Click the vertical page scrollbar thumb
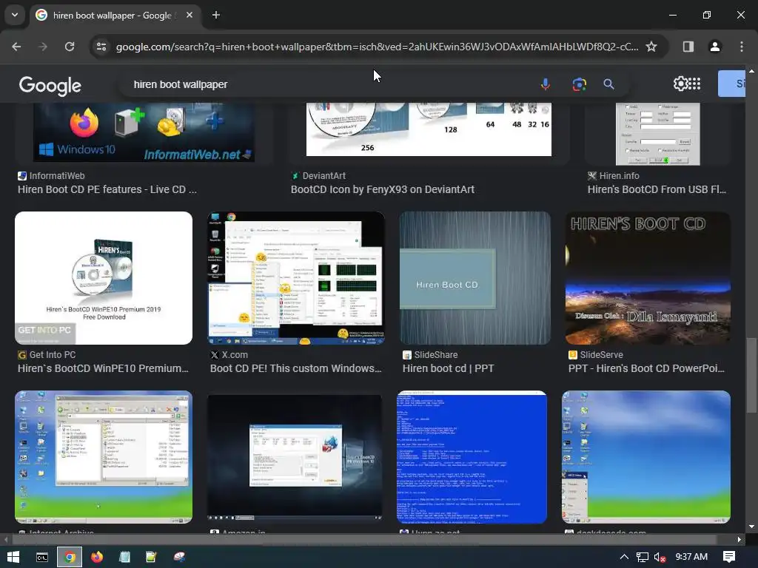 751,375
